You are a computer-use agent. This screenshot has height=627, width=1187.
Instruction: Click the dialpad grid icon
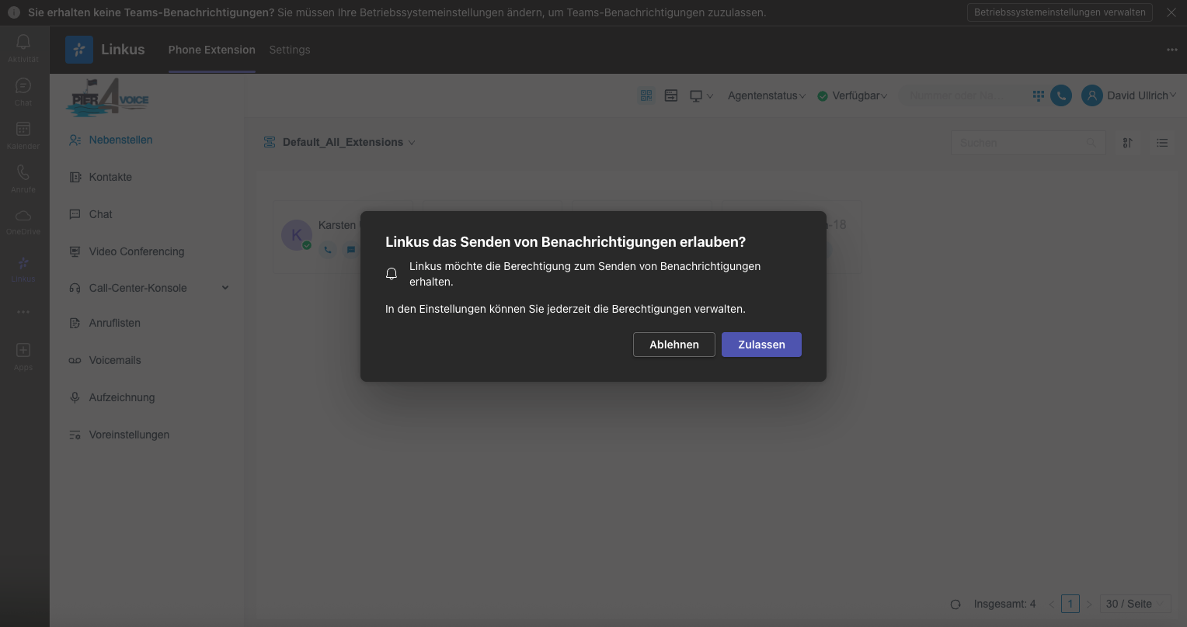click(x=1038, y=95)
